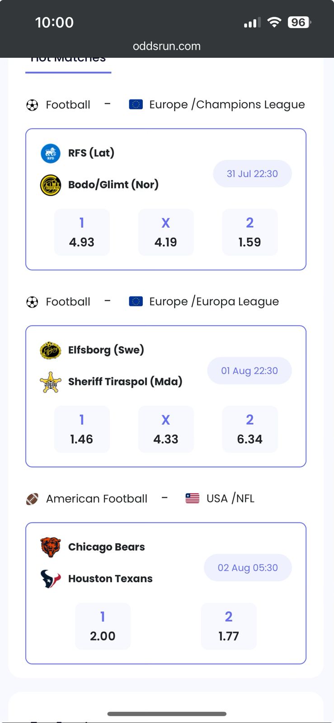The width and height of the screenshot is (334, 723).
Task: Click the Chicago Bears logo
Action: (x=51, y=547)
